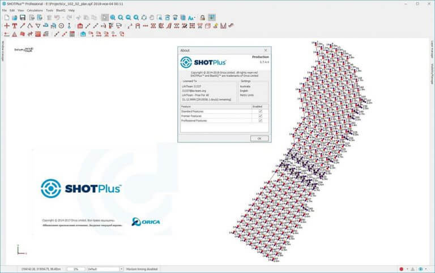Select the circle target tool
This screenshot has height=273, width=435.
pos(61,26)
